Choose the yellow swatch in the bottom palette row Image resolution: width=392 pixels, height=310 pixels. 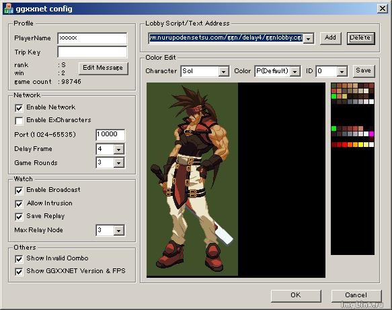pyautogui.click(x=361, y=145)
